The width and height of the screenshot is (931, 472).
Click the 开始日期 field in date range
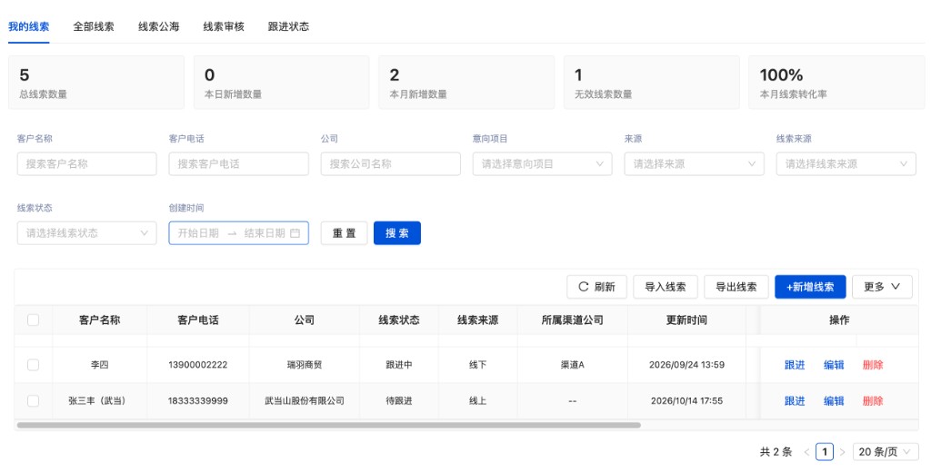[198, 233]
